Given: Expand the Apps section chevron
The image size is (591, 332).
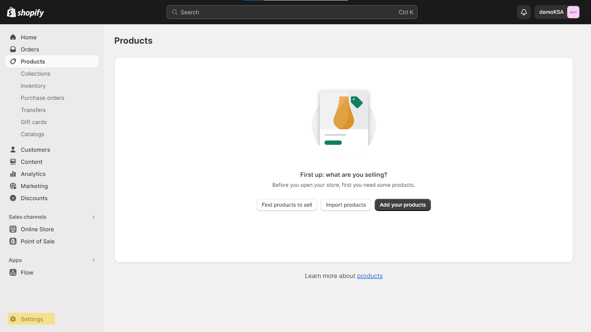Looking at the screenshot, I should (x=93, y=260).
